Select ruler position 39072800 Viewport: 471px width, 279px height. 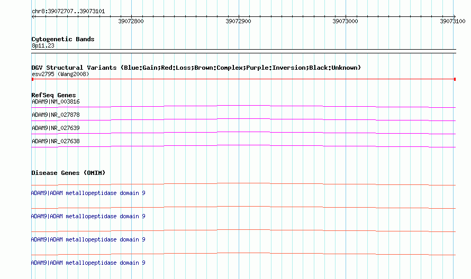[131, 21]
